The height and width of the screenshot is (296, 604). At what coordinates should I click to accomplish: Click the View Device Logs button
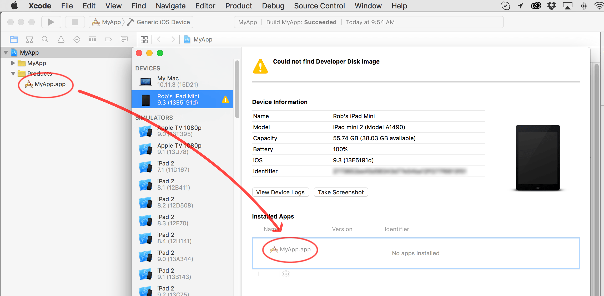click(280, 192)
